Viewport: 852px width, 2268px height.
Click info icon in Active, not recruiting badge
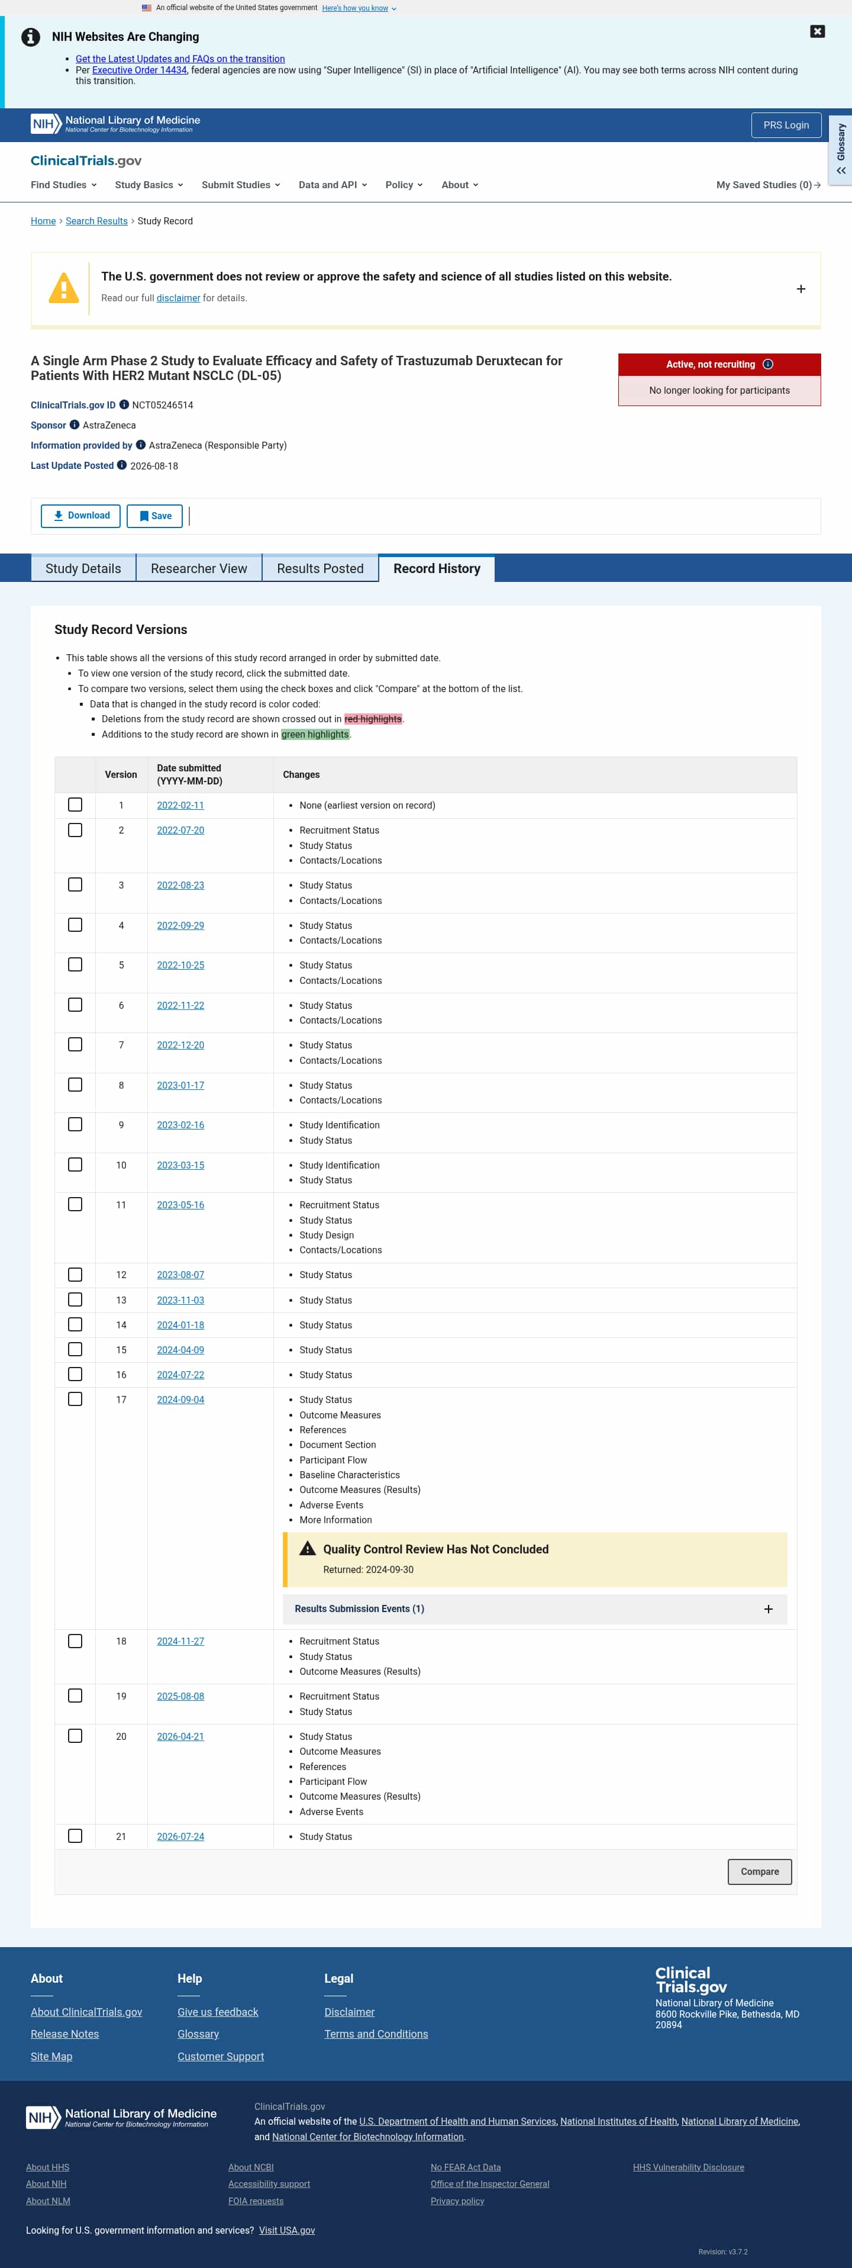(x=767, y=365)
